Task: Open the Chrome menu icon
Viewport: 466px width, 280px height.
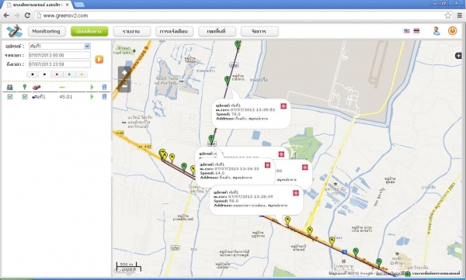Action: (460, 16)
